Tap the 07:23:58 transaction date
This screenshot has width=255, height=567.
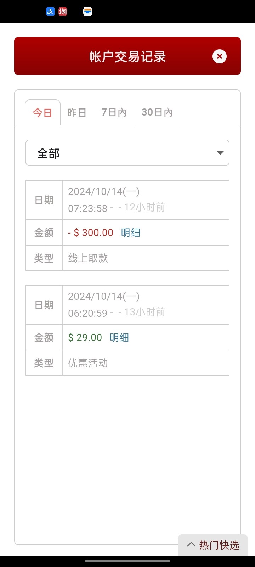pyautogui.click(x=87, y=208)
